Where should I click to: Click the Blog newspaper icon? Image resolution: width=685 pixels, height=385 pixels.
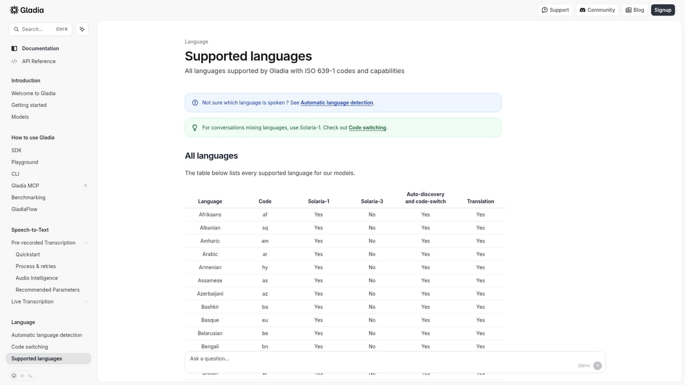(x=629, y=10)
